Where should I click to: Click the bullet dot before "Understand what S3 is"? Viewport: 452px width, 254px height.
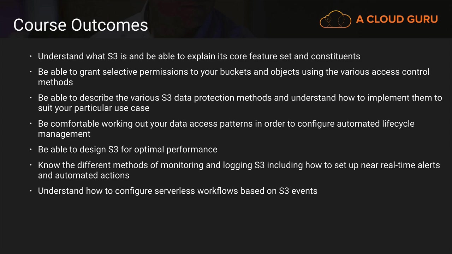tap(31, 56)
